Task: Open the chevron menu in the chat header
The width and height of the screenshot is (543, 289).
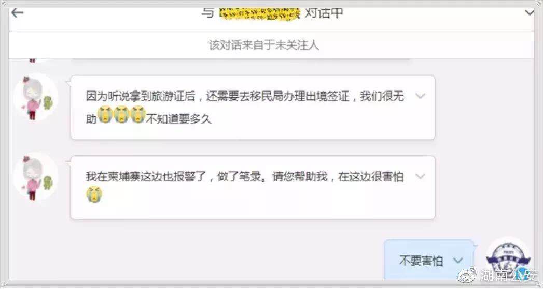Action: 530,13
